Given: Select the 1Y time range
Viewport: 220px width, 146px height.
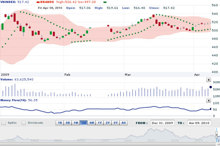Looking at the screenshot, I should pyautogui.click(x=100, y=123).
